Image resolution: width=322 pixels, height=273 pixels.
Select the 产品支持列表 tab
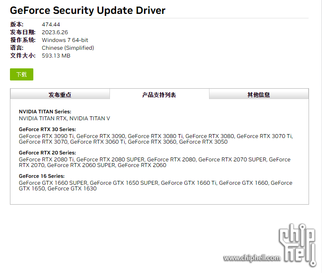point(159,95)
